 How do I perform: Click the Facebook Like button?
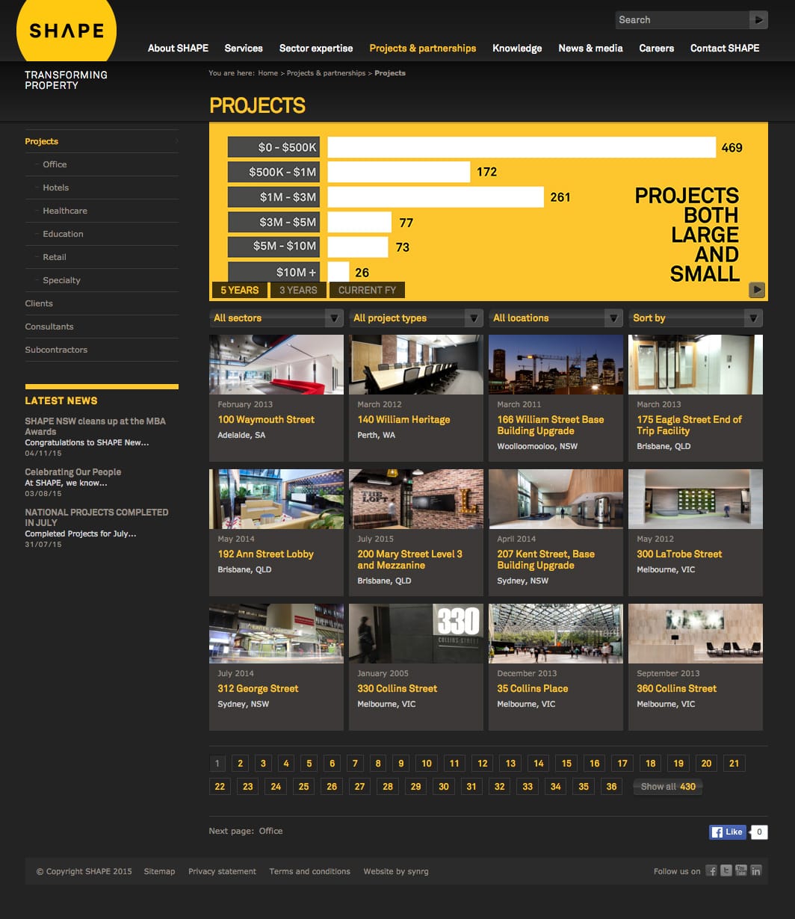point(728,832)
